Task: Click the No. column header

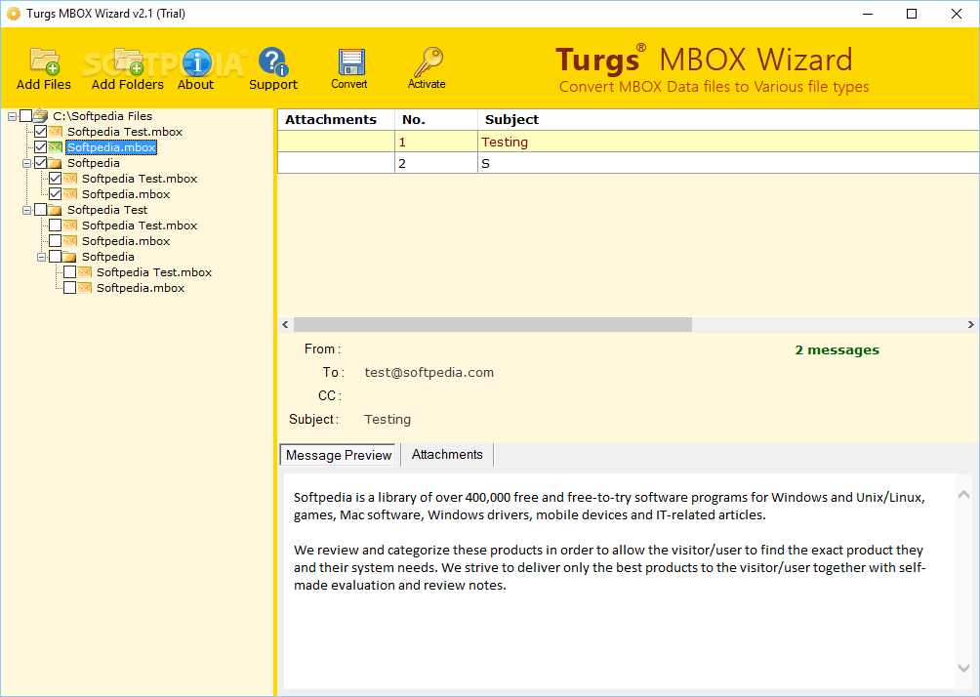Action: tap(436, 119)
